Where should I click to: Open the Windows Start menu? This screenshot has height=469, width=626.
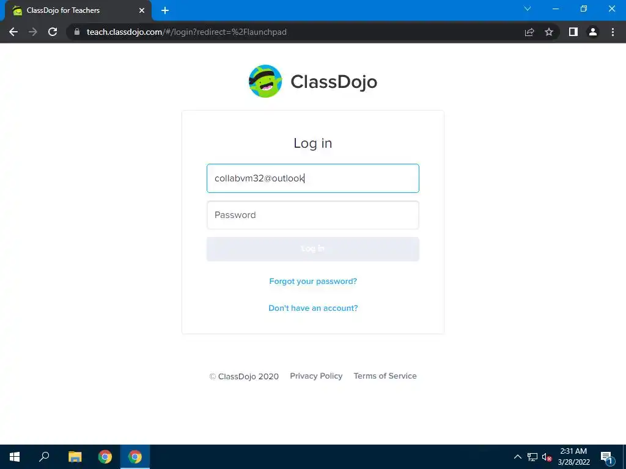15,457
